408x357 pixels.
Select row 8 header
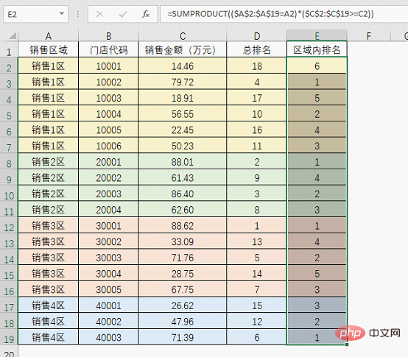9,162
